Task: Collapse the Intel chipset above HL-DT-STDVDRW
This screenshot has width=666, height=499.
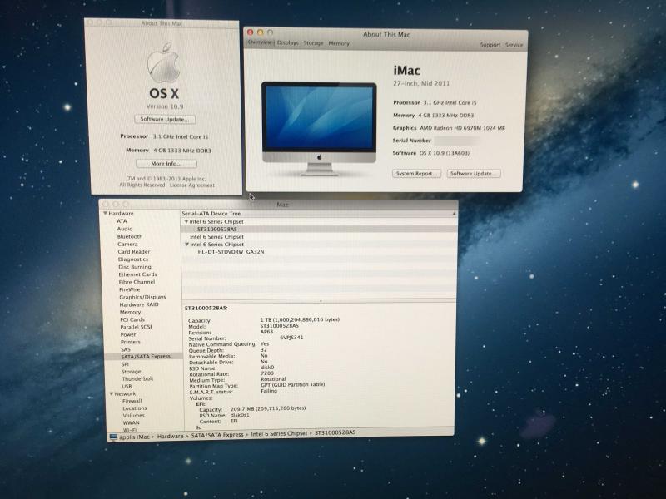Action: click(x=186, y=245)
